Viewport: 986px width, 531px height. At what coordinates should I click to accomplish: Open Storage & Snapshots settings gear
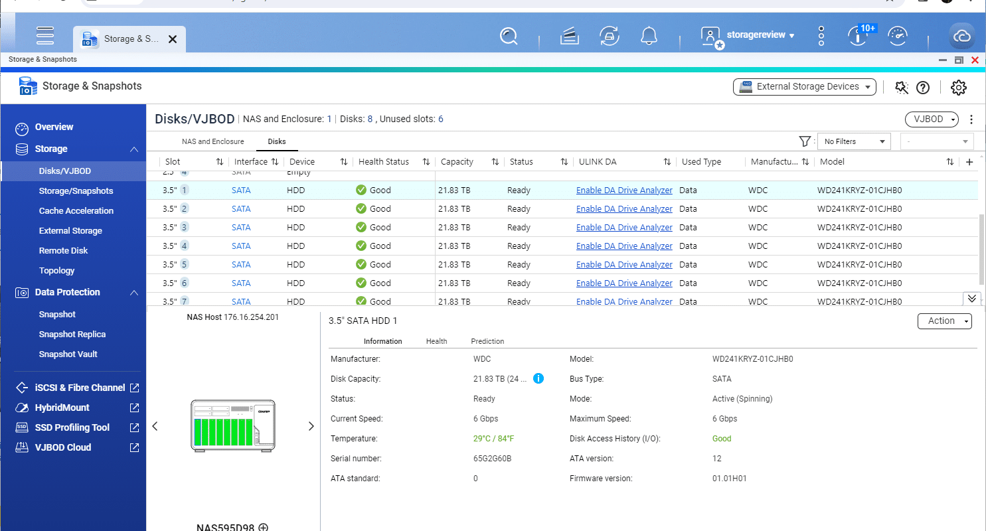tap(958, 87)
